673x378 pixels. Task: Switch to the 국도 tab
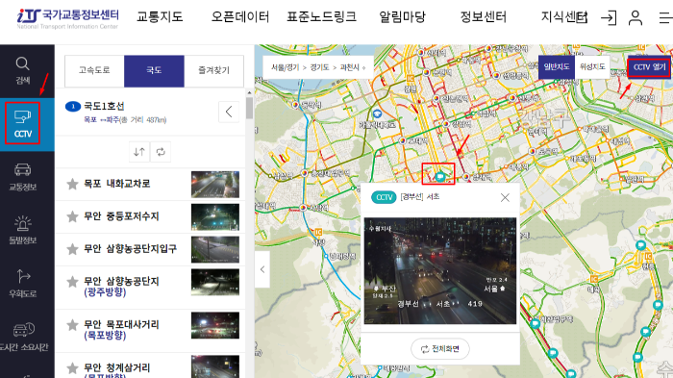click(154, 71)
